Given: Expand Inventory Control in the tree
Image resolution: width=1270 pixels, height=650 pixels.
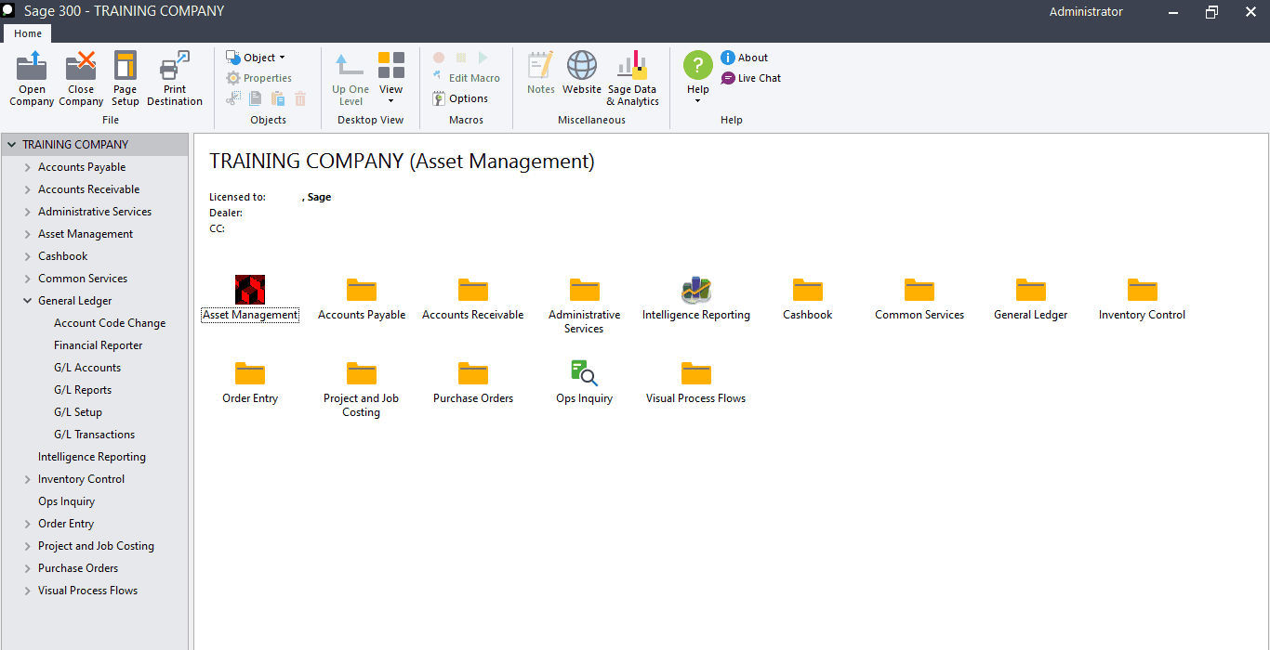Looking at the screenshot, I should [x=28, y=479].
